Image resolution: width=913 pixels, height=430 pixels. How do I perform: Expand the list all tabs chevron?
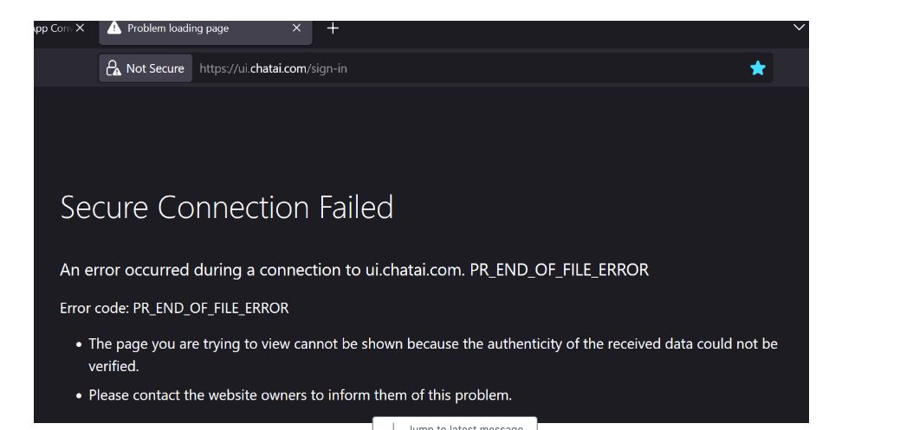(x=799, y=29)
